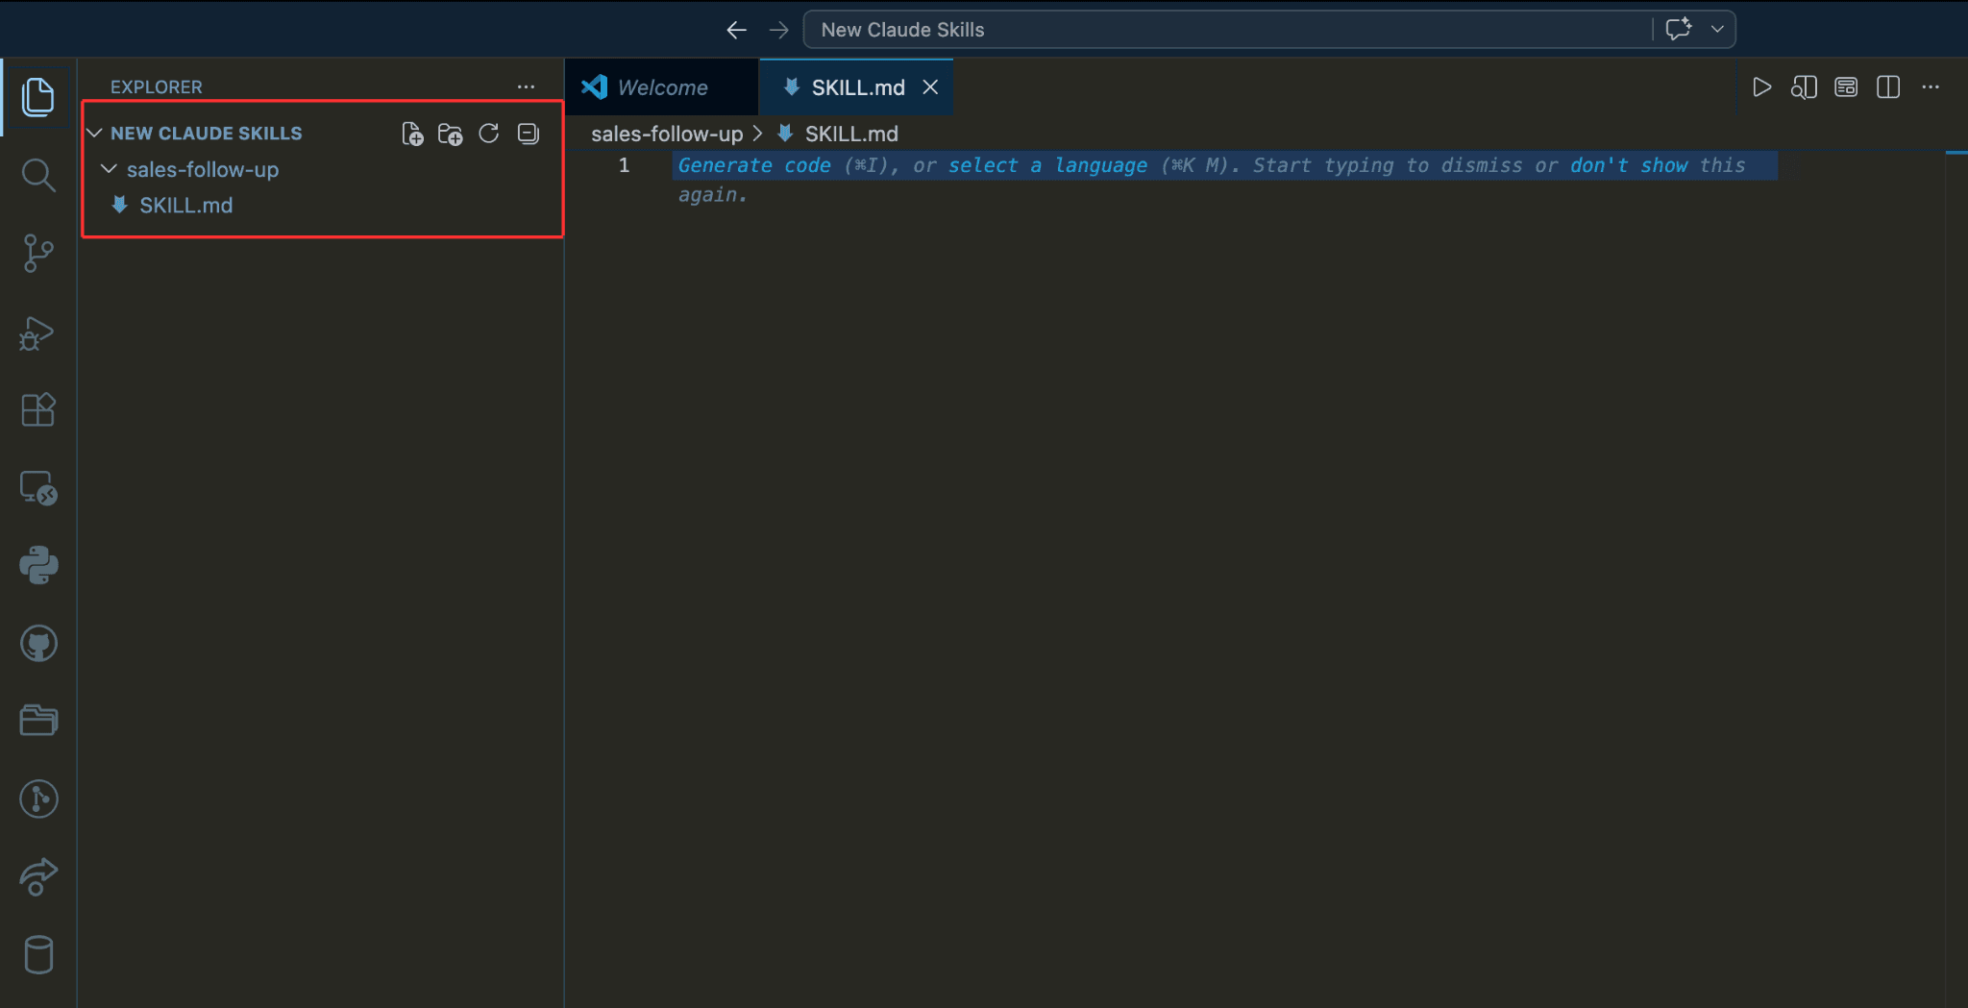Split the editor right

1888,87
